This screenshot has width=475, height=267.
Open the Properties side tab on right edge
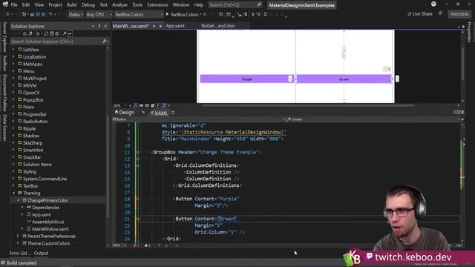pos(469,32)
